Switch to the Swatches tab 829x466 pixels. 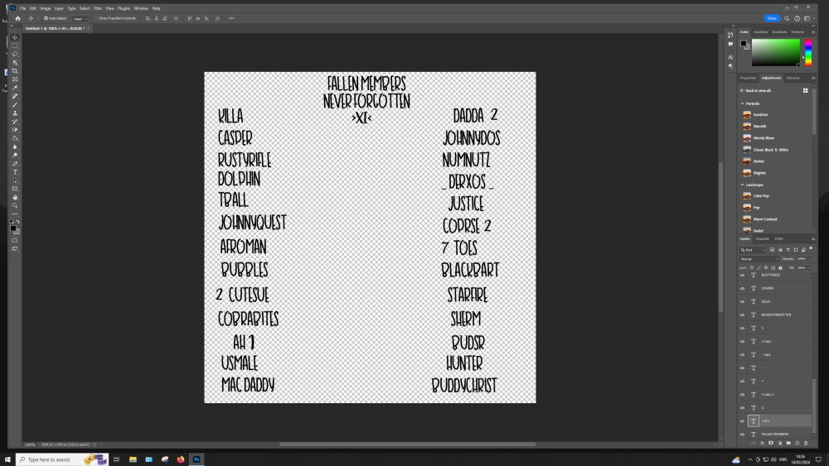pyautogui.click(x=761, y=32)
